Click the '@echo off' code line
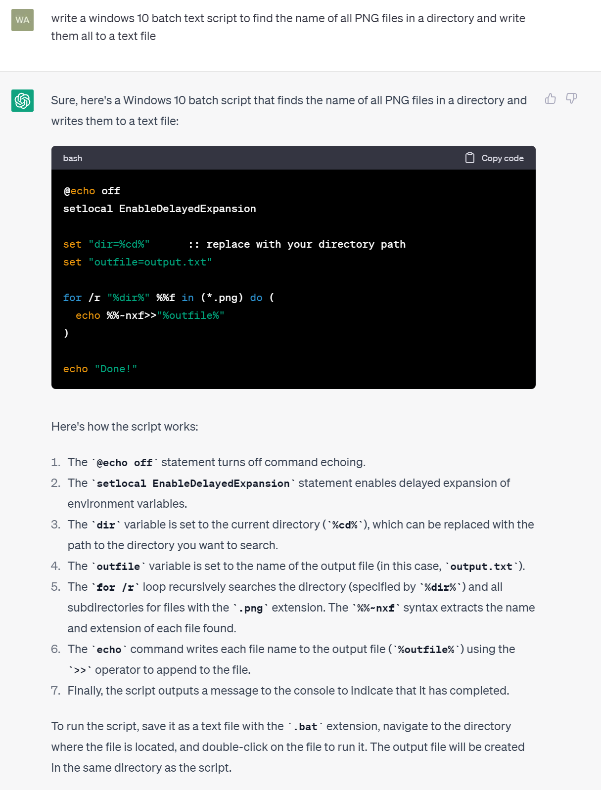 92,191
